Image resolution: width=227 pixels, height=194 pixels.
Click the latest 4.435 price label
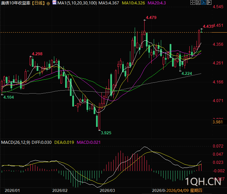[x=208, y=26]
